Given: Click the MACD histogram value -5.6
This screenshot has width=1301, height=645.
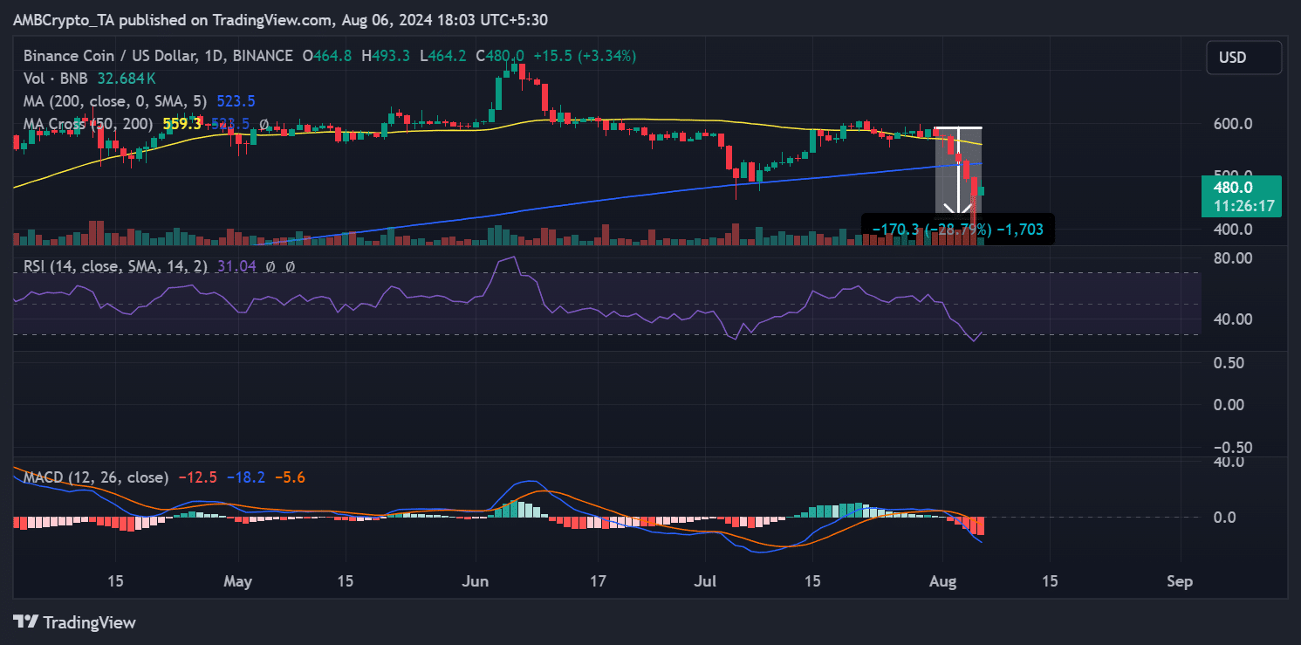Looking at the screenshot, I should tap(290, 477).
